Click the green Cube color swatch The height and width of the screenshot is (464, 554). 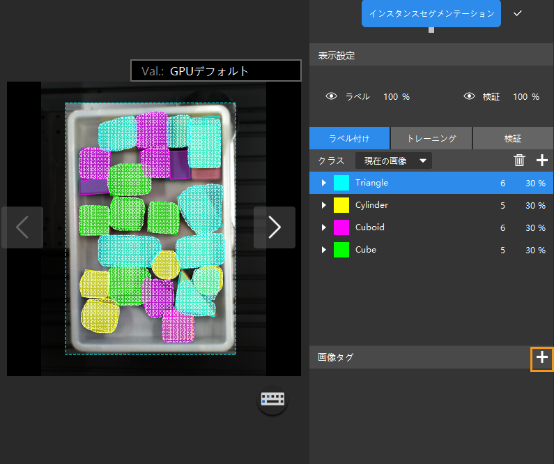[x=341, y=250]
